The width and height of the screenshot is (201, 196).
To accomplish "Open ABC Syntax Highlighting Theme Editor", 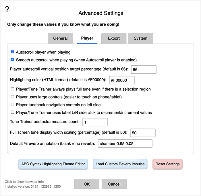I will tap(53, 164).
